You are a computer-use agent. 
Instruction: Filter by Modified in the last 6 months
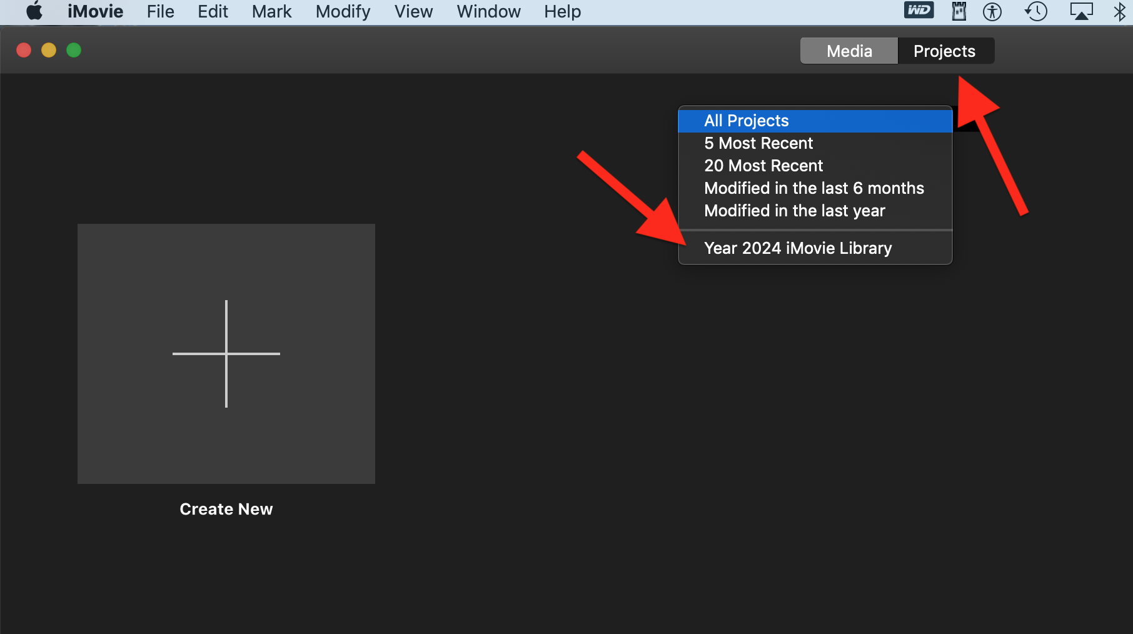point(815,188)
